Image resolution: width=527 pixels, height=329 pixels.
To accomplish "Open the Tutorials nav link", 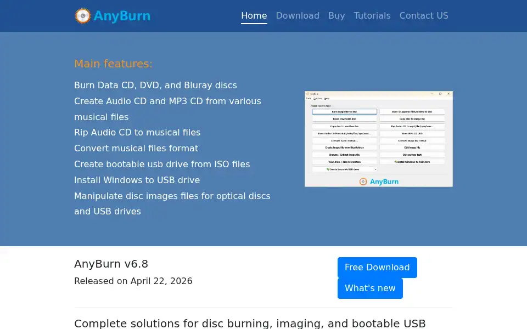I will point(372,16).
